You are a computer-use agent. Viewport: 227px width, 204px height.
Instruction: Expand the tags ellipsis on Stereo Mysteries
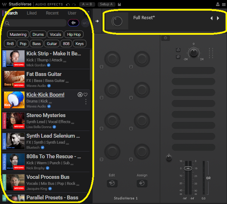(x=72, y=123)
